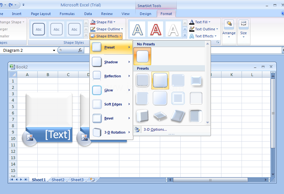Choose the first preset in Presets row one
The image size is (284, 194).
pyautogui.click(x=143, y=80)
